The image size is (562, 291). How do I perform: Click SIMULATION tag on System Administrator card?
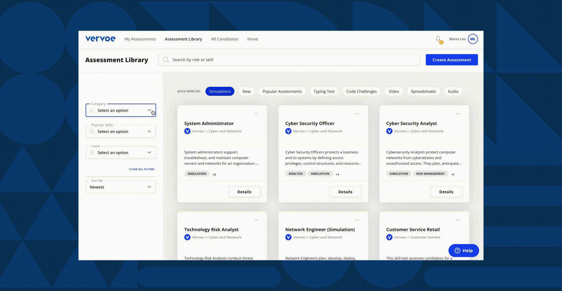click(197, 174)
